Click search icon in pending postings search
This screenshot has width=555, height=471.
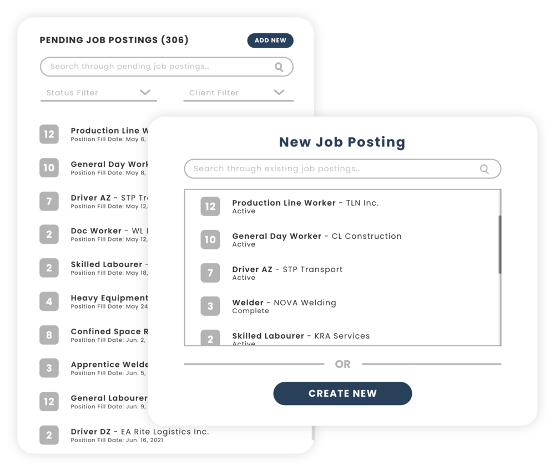click(x=279, y=67)
